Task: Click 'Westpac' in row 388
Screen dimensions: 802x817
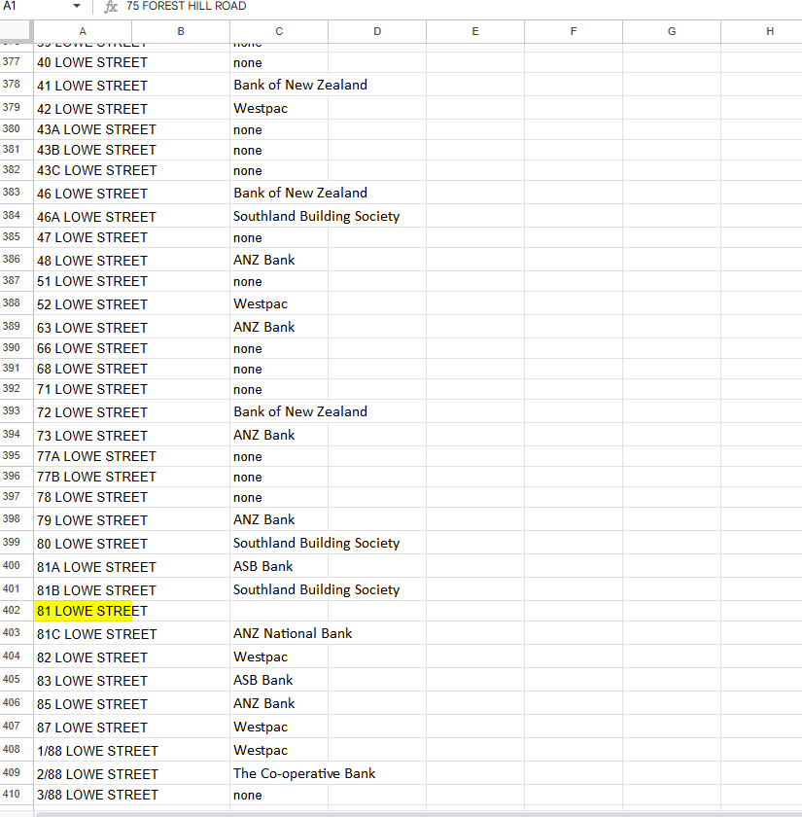Action: pos(261,303)
